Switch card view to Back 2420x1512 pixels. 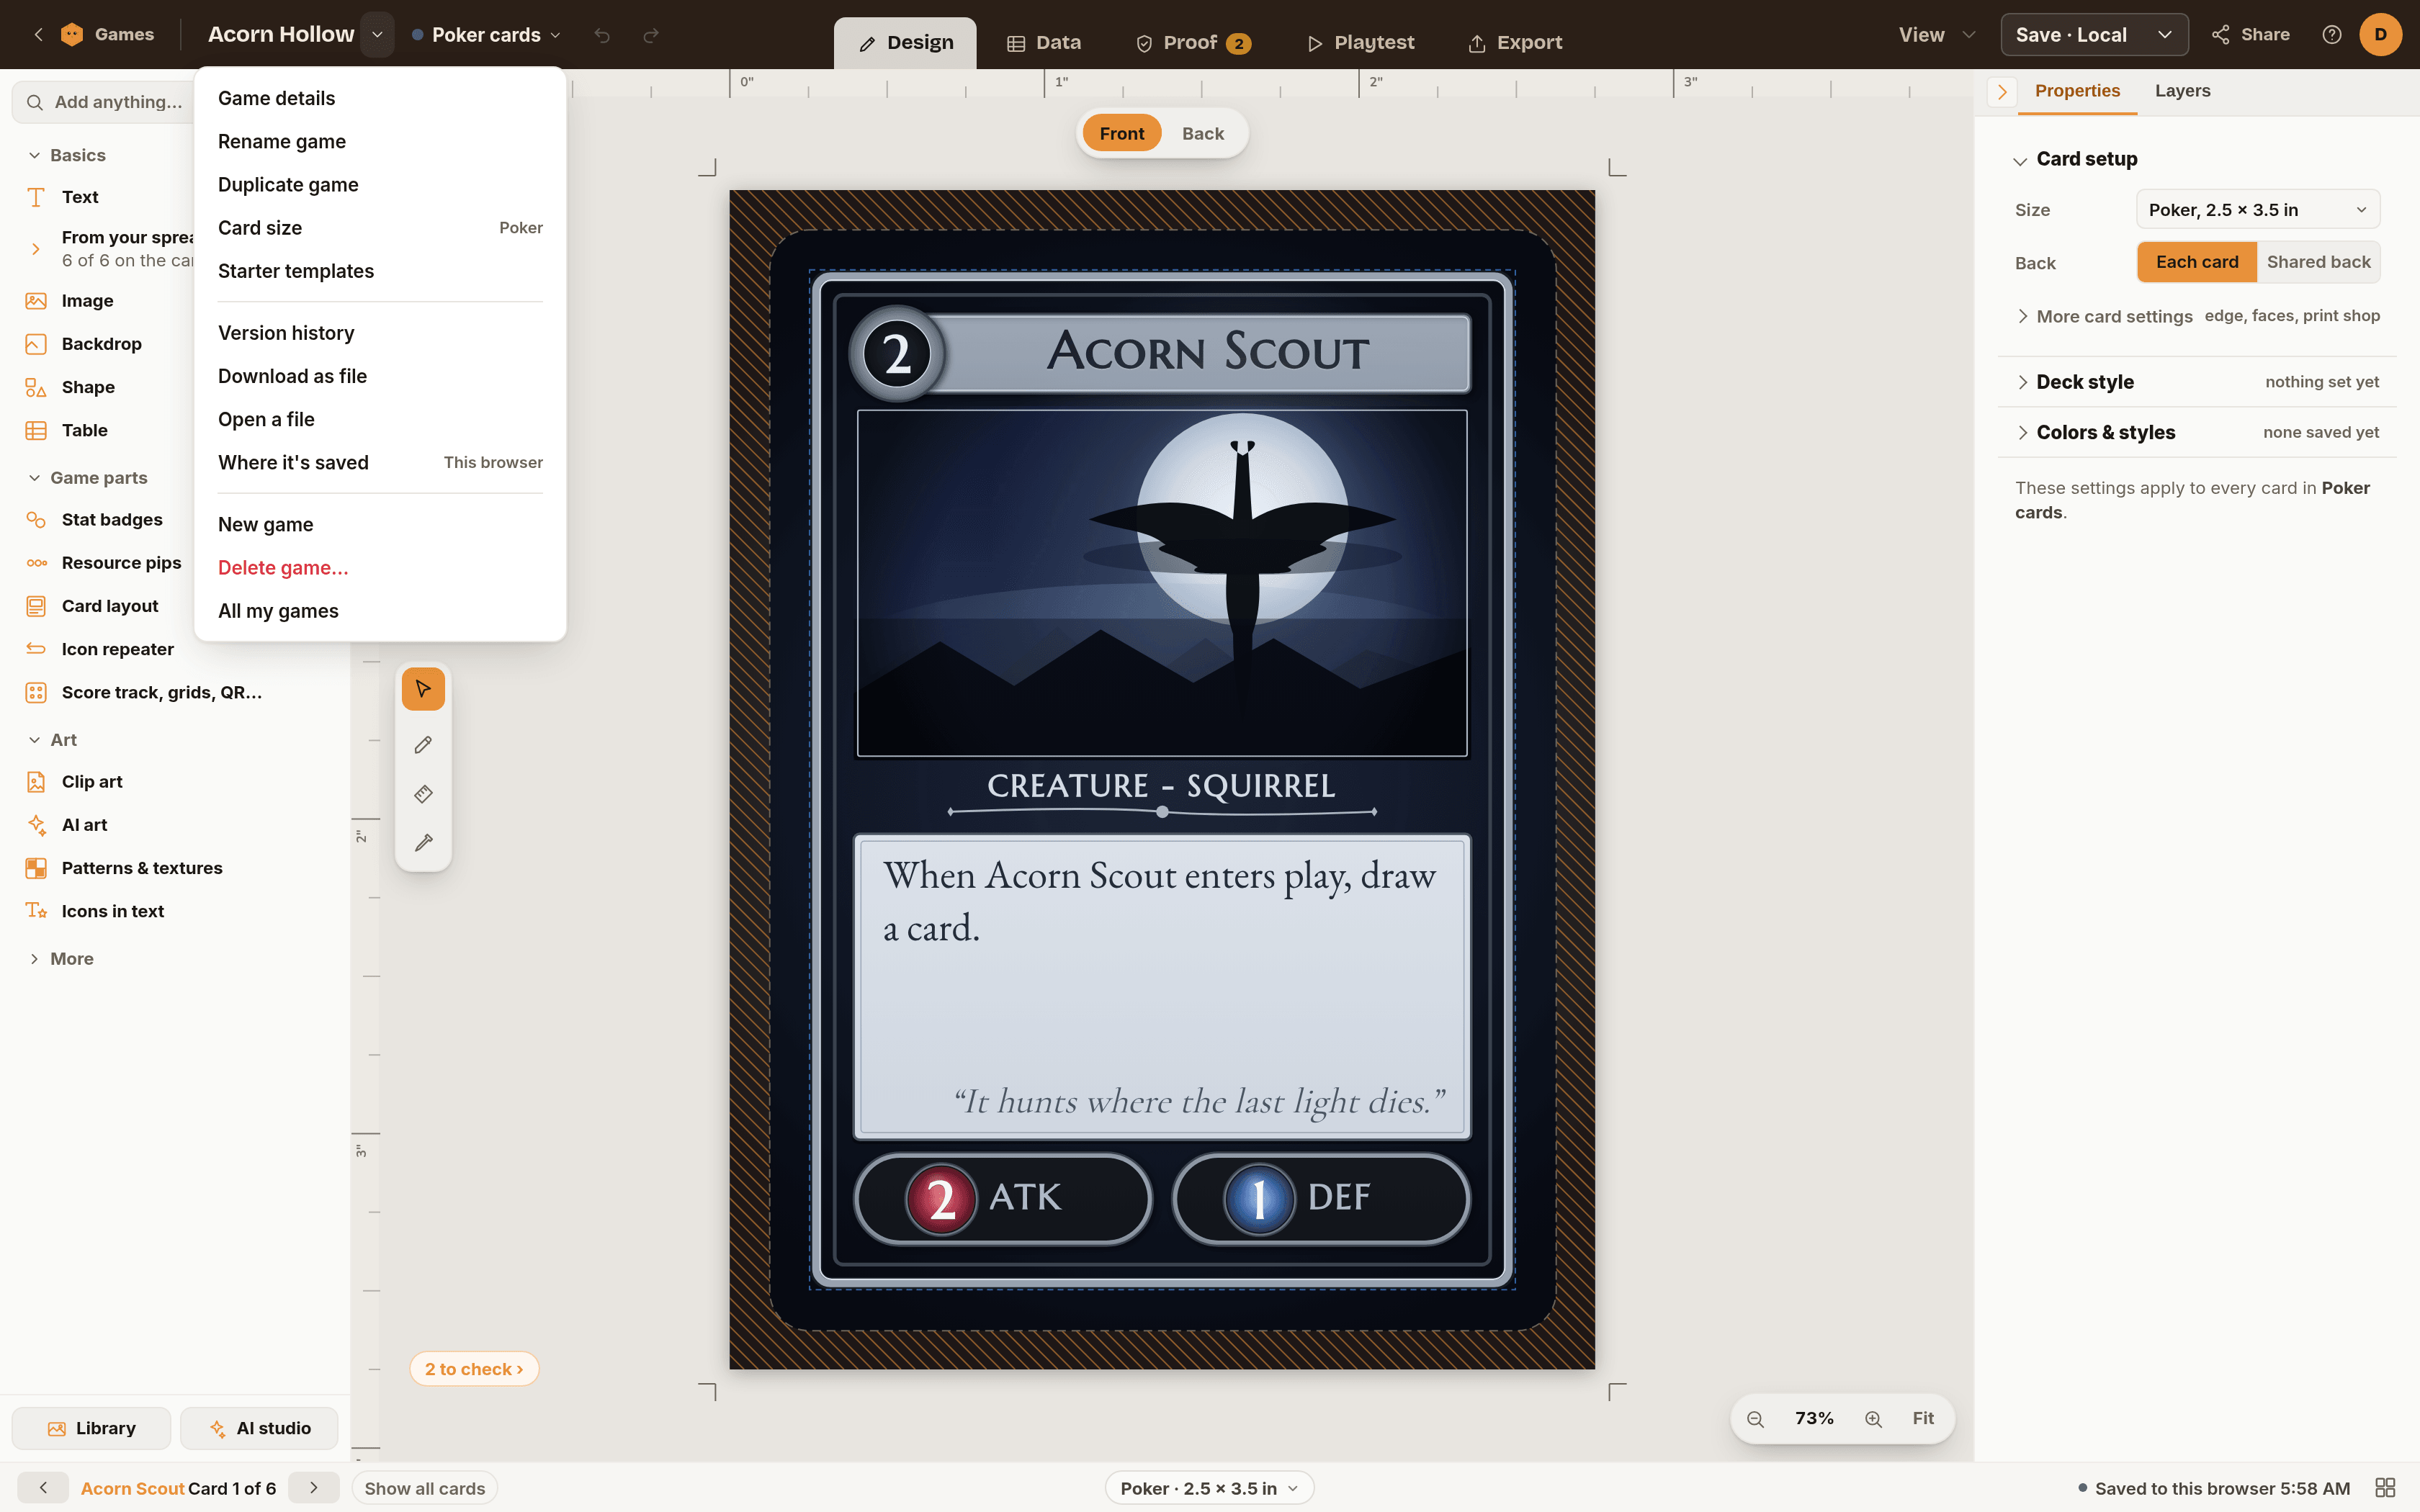tap(1202, 133)
